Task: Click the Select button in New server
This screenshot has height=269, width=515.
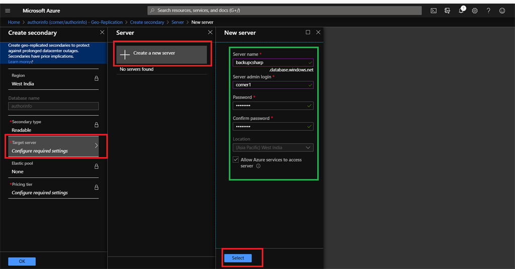Action: click(238, 258)
